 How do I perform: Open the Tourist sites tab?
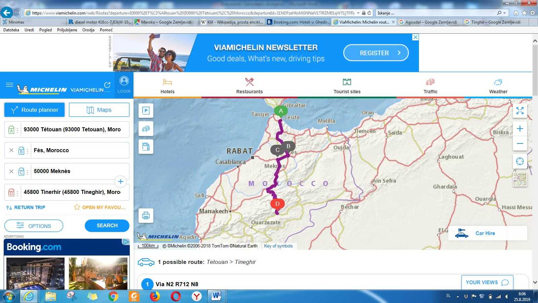[347, 86]
